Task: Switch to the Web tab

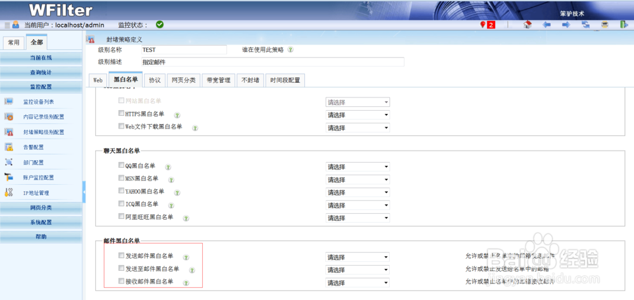Action: 98,80
